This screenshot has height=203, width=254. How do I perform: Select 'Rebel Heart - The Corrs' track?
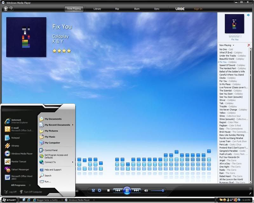(231, 176)
